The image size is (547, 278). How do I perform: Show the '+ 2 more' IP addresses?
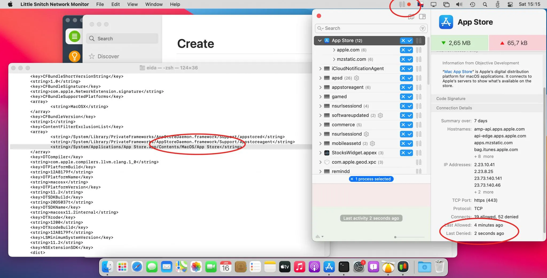(x=484, y=192)
